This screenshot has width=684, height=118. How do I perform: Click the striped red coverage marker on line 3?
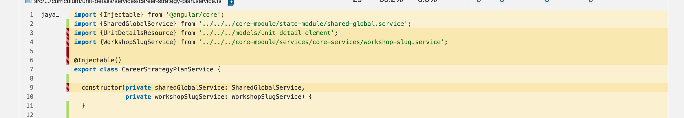(x=68, y=33)
